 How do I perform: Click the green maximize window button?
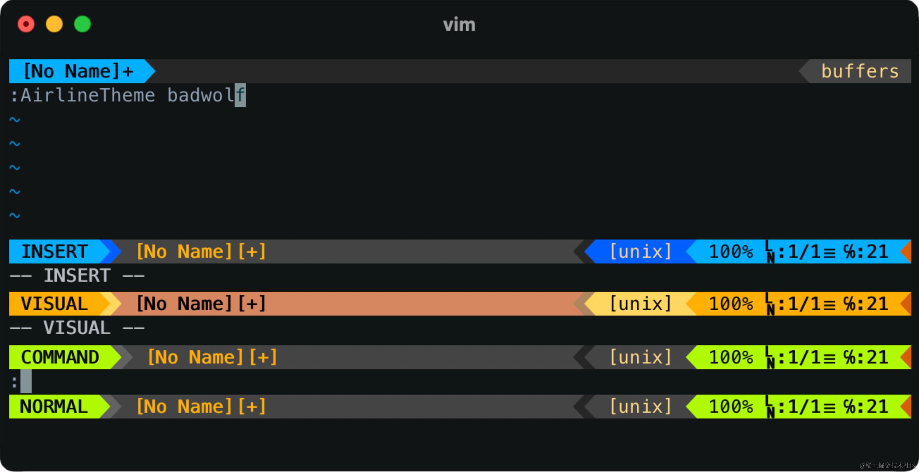82,24
